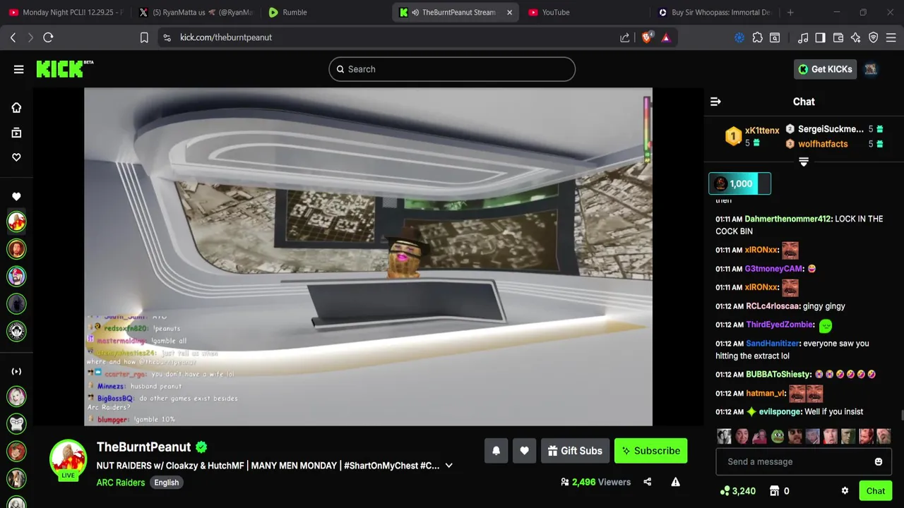Close TheBurntPeanut Stream tab
This screenshot has width=904, height=508.
[x=509, y=12]
